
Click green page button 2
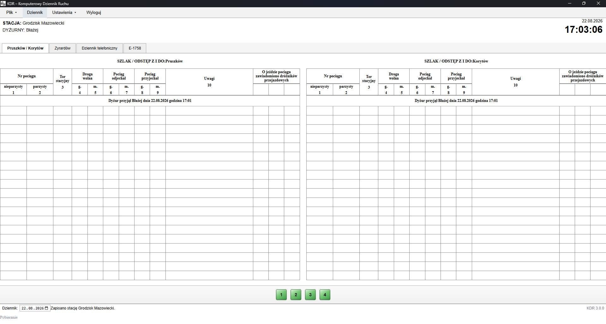(296, 295)
